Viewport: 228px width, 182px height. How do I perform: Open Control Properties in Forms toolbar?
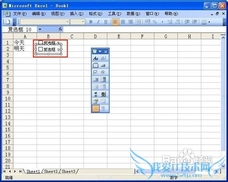click(x=96, y=101)
